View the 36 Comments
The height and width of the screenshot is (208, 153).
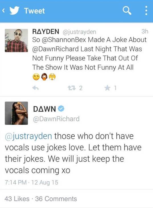click(56, 199)
